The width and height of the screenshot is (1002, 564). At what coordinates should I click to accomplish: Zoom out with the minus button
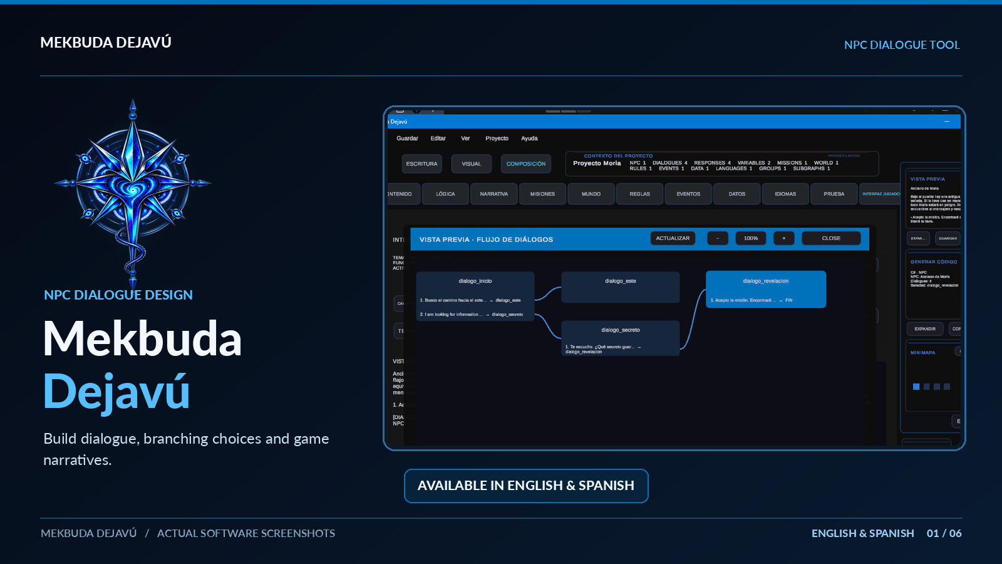[718, 238]
